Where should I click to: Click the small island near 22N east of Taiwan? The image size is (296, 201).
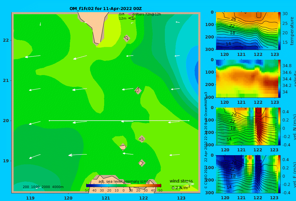(x=127, y=38)
